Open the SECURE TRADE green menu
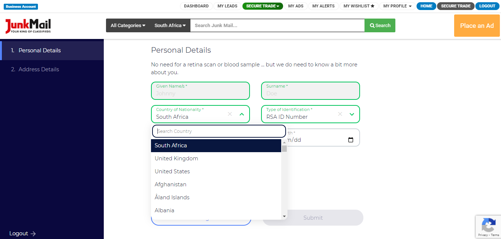This screenshot has width=501, height=239. pyautogui.click(x=263, y=6)
